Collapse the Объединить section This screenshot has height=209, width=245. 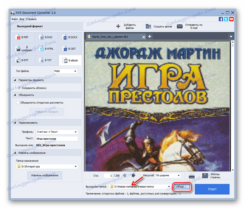15,95
